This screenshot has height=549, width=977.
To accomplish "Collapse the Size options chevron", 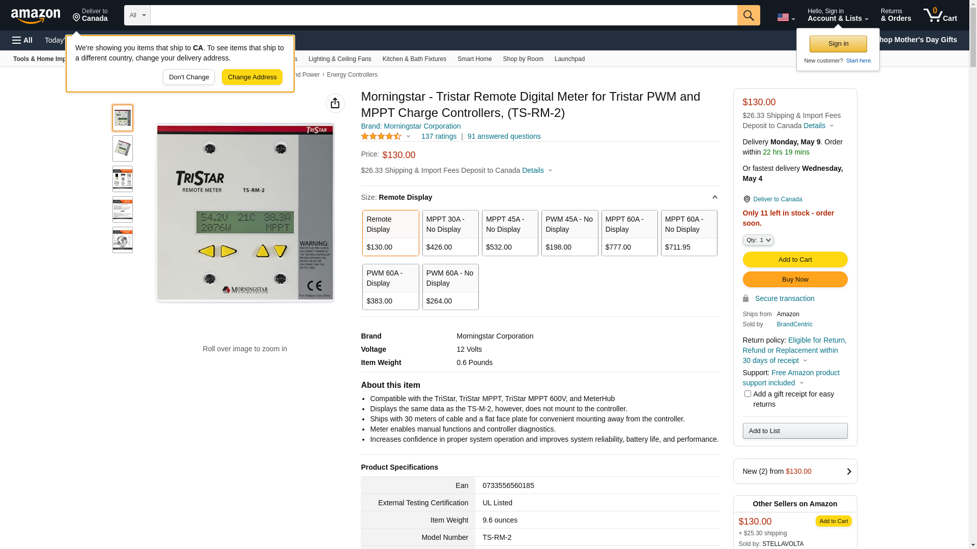I will (x=714, y=197).
